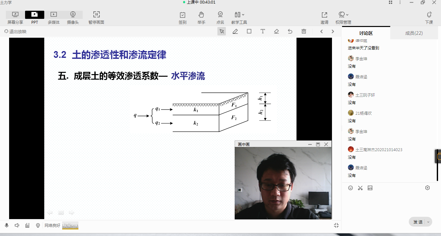Open the sign-in (签到) tool
441x236 pixels.
click(x=183, y=18)
